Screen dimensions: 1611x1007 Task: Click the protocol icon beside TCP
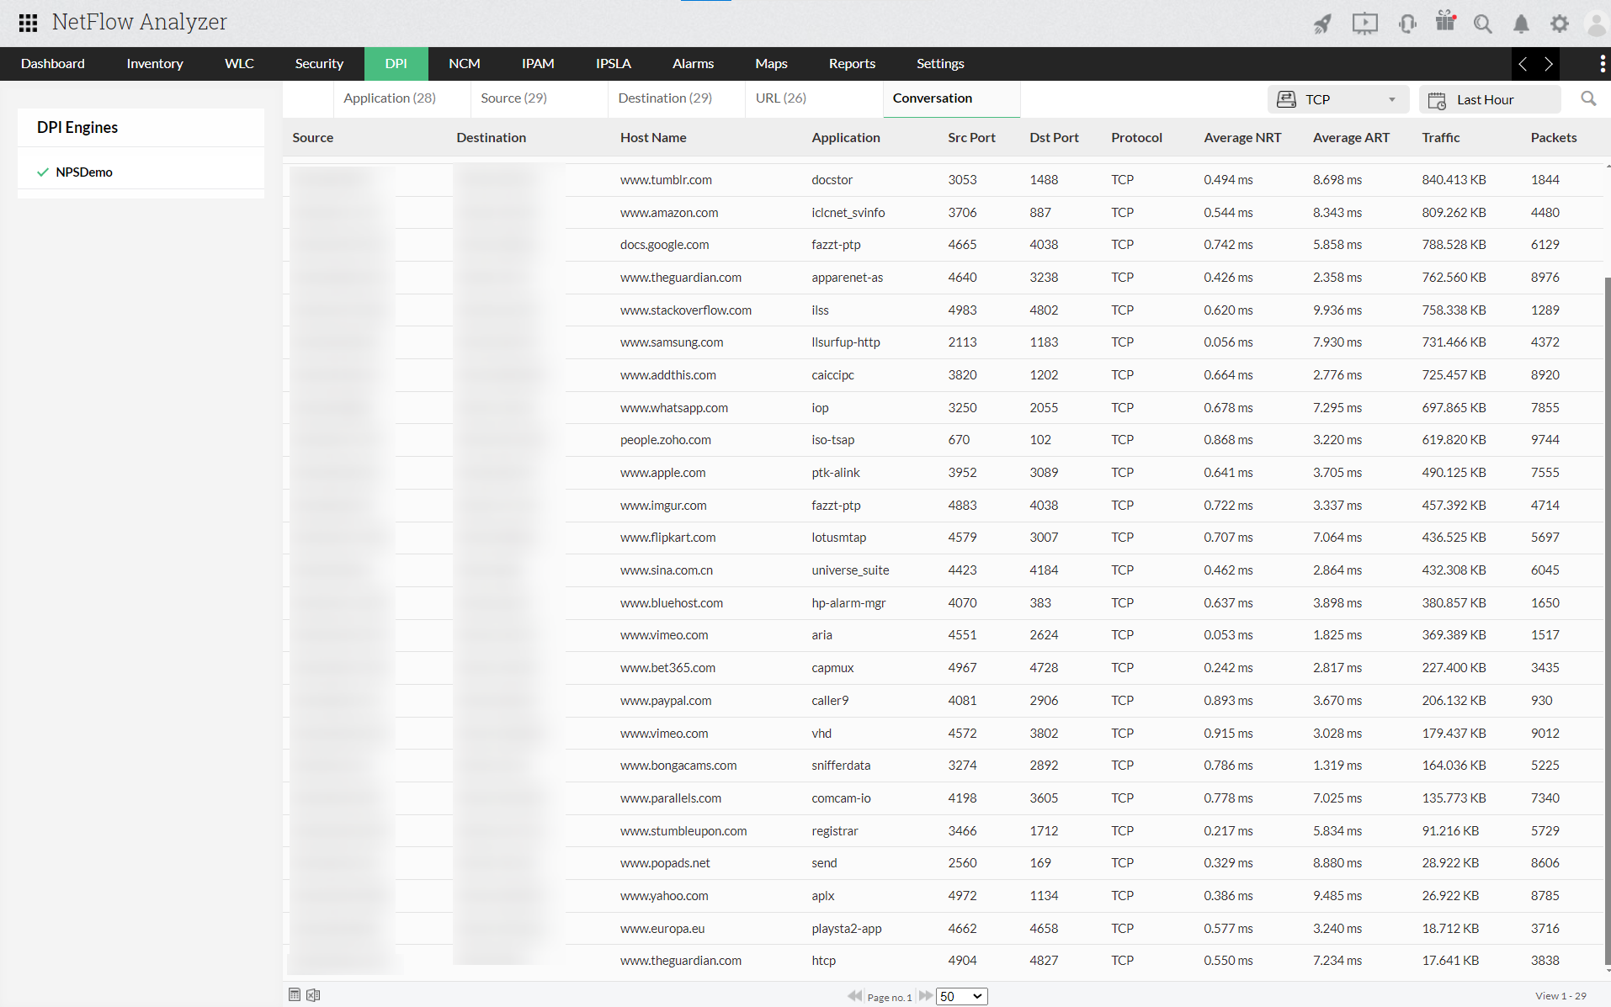[x=1286, y=99]
